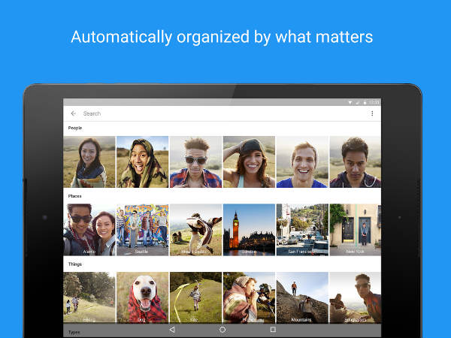Tap the Things section header
Viewport: 451px width, 338px height.
75,264
